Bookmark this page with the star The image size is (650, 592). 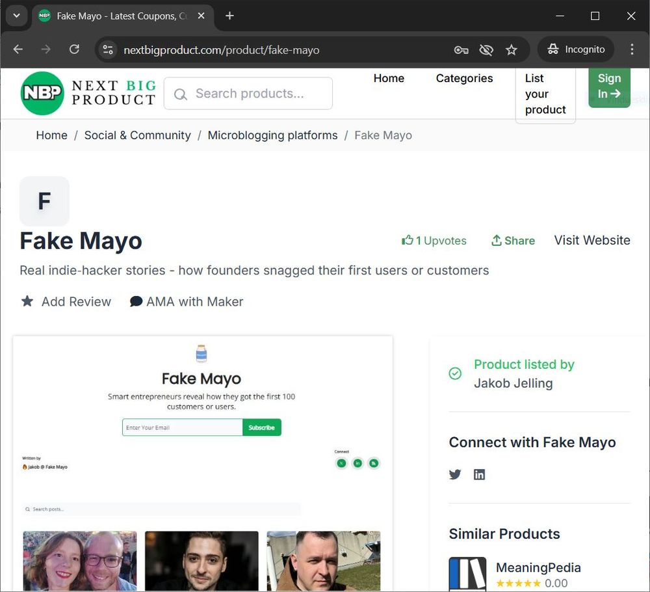(512, 50)
